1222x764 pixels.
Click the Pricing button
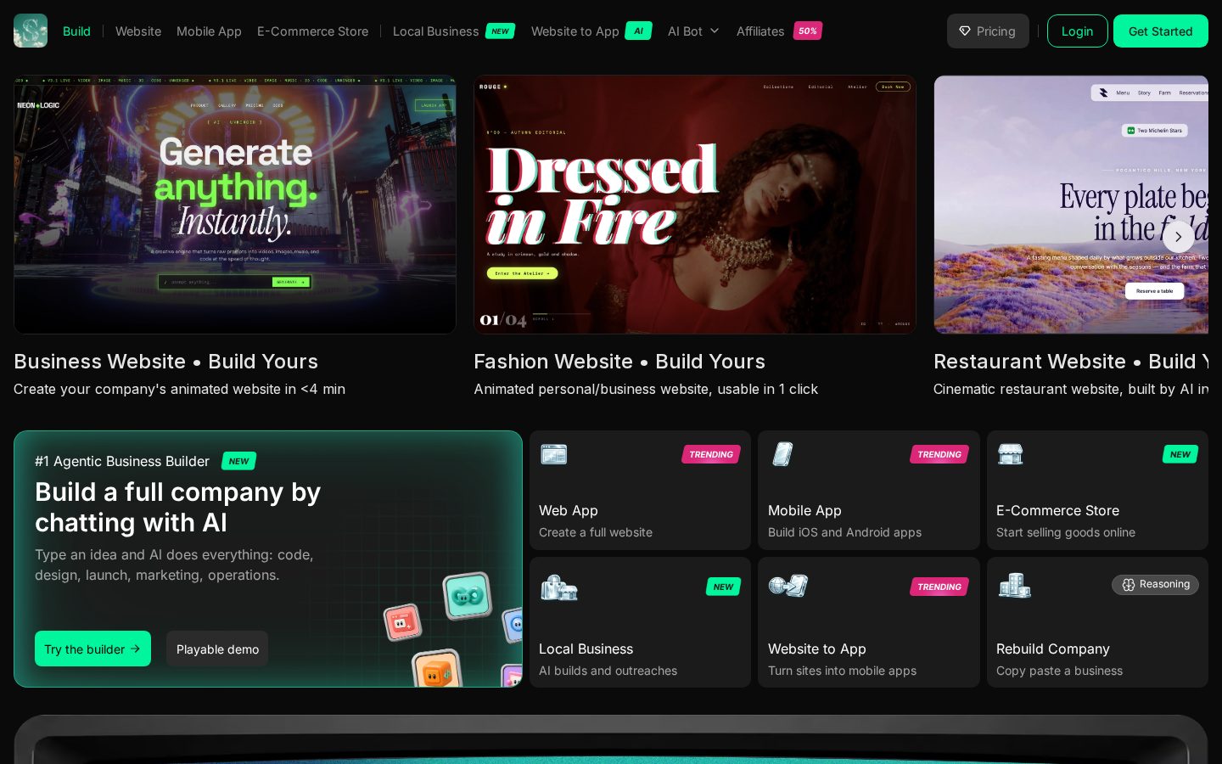point(988,31)
